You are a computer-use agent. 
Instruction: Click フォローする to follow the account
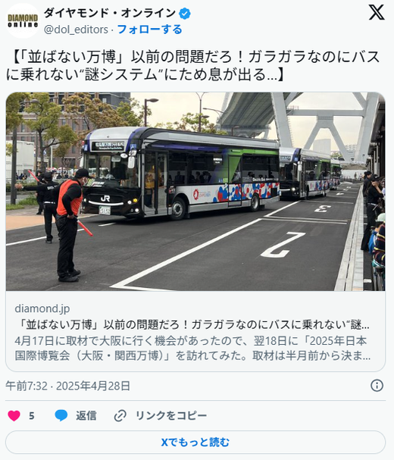[149, 30]
